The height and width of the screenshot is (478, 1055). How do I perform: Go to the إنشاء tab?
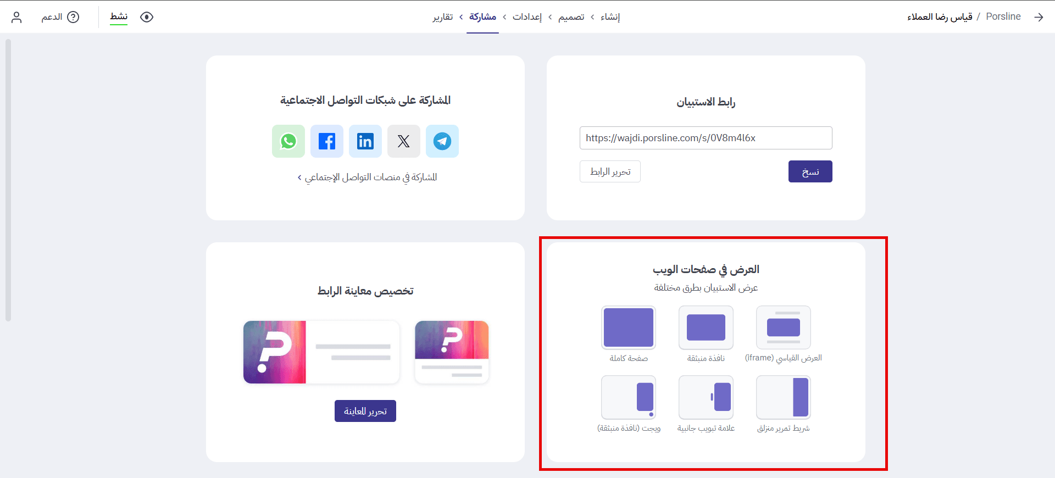[610, 17]
